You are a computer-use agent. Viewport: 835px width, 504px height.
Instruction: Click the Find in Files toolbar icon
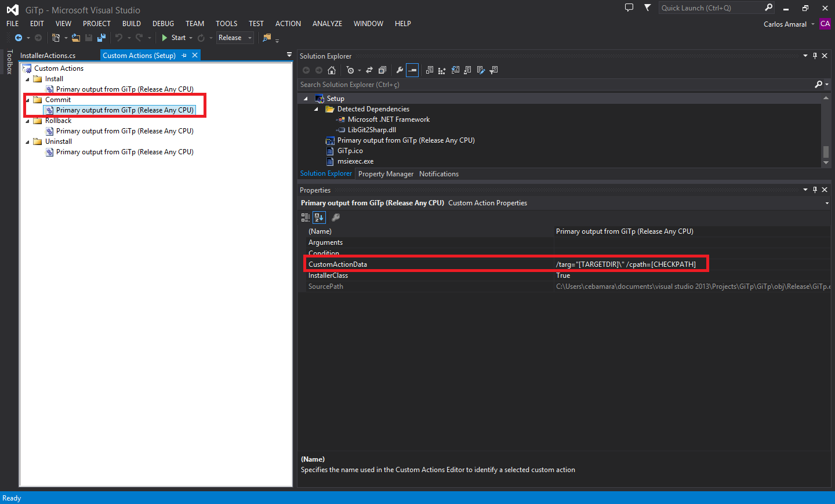[267, 38]
